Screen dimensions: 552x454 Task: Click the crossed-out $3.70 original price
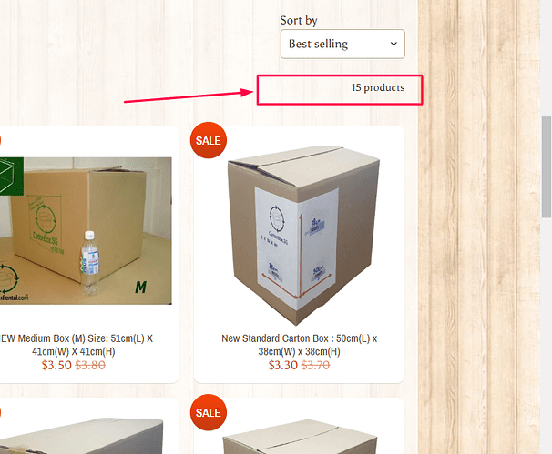pos(315,365)
